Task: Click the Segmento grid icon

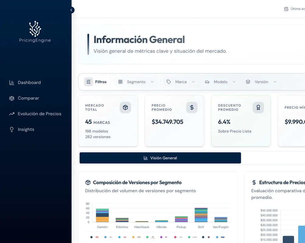Action: point(120,82)
